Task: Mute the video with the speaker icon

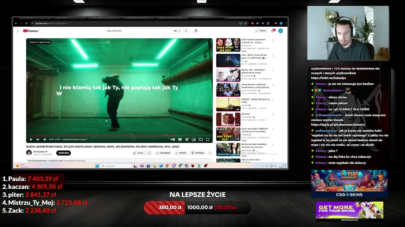Action: click(x=45, y=139)
